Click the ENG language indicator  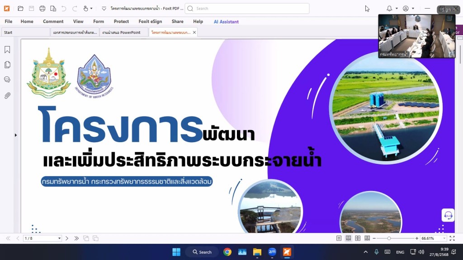(x=400, y=252)
